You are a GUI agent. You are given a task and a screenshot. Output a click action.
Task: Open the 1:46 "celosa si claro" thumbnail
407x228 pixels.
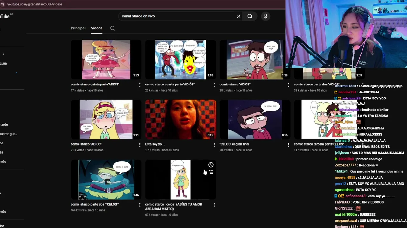pyautogui.click(x=106, y=180)
